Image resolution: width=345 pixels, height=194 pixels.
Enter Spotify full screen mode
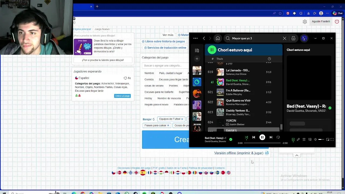(x=332, y=139)
